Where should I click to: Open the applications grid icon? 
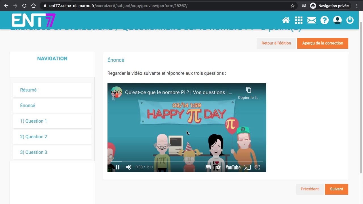[299, 20]
